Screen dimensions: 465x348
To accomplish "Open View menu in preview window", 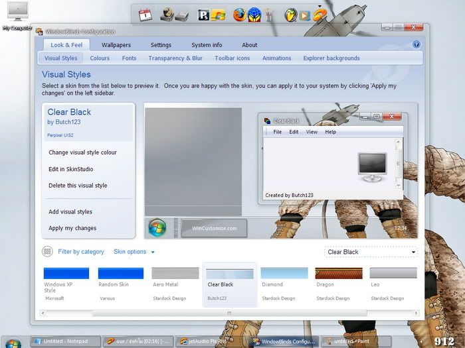I will [312, 132].
